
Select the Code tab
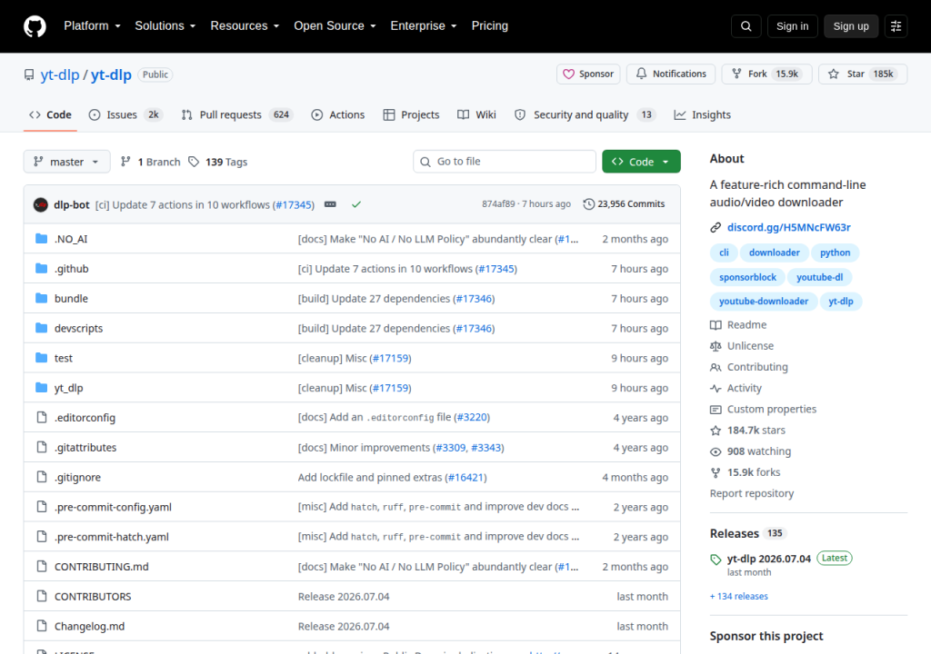[x=51, y=115]
